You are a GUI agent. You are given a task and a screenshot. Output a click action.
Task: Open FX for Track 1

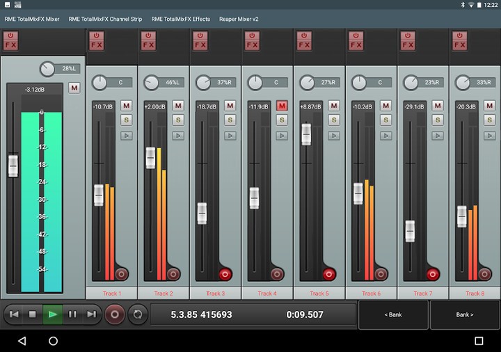pyautogui.click(x=97, y=41)
